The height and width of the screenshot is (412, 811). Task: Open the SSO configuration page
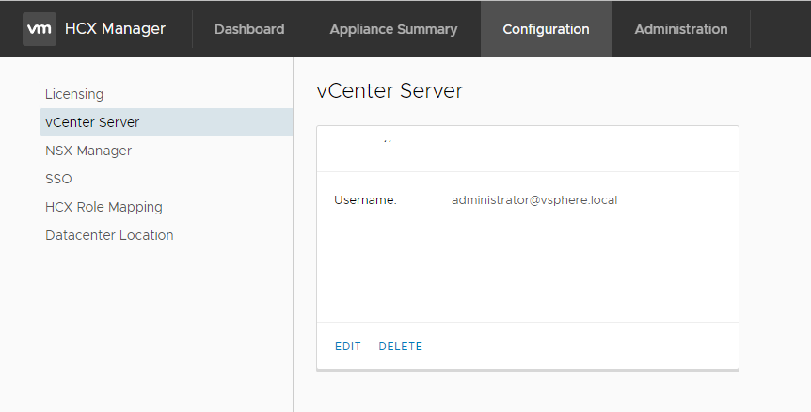tap(58, 179)
